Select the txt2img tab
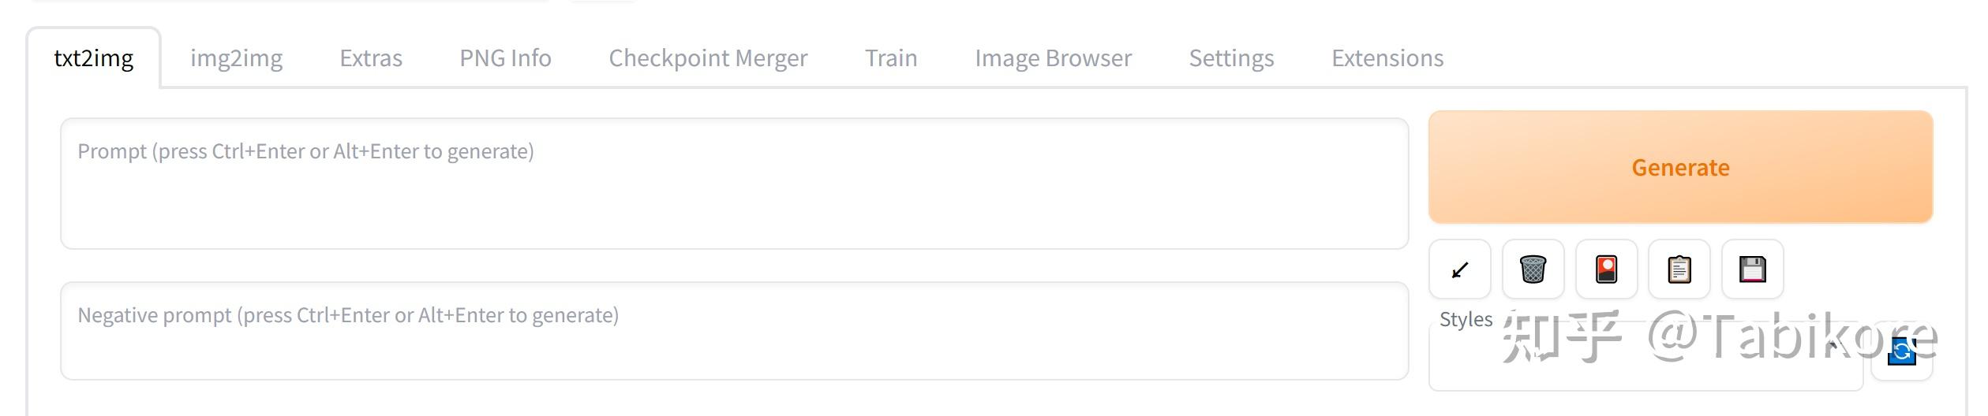 tap(94, 58)
